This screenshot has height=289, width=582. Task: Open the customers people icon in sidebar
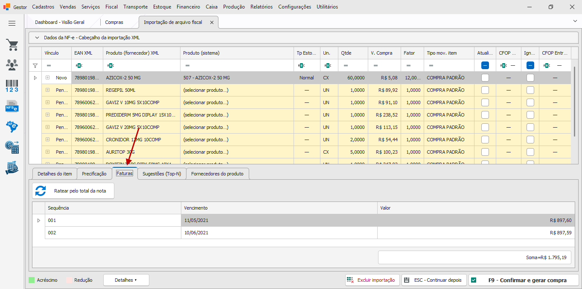[x=12, y=65]
